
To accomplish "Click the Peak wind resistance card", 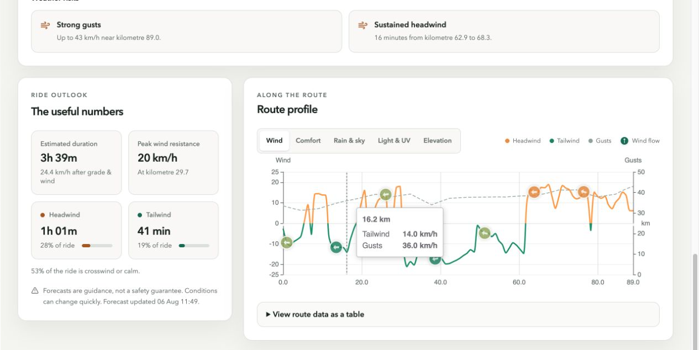I will pos(174,163).
